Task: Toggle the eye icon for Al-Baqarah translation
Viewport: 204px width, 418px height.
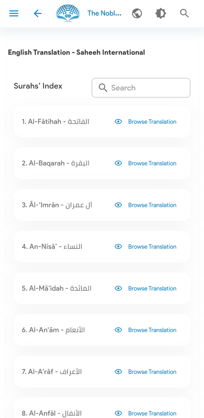Action: (x=118, y=163)
